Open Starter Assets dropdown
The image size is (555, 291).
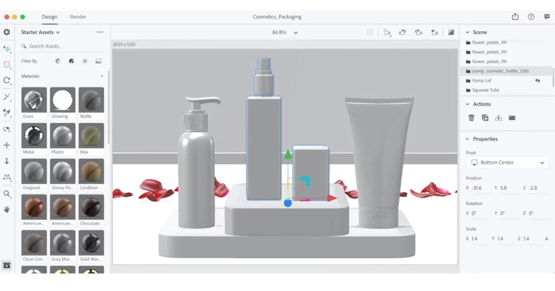point(40,32)
